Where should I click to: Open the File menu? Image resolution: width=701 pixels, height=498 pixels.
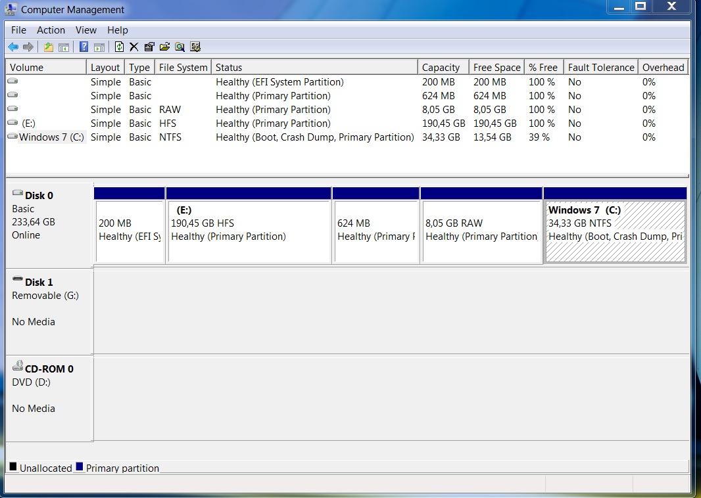click(x=19, y=30)
